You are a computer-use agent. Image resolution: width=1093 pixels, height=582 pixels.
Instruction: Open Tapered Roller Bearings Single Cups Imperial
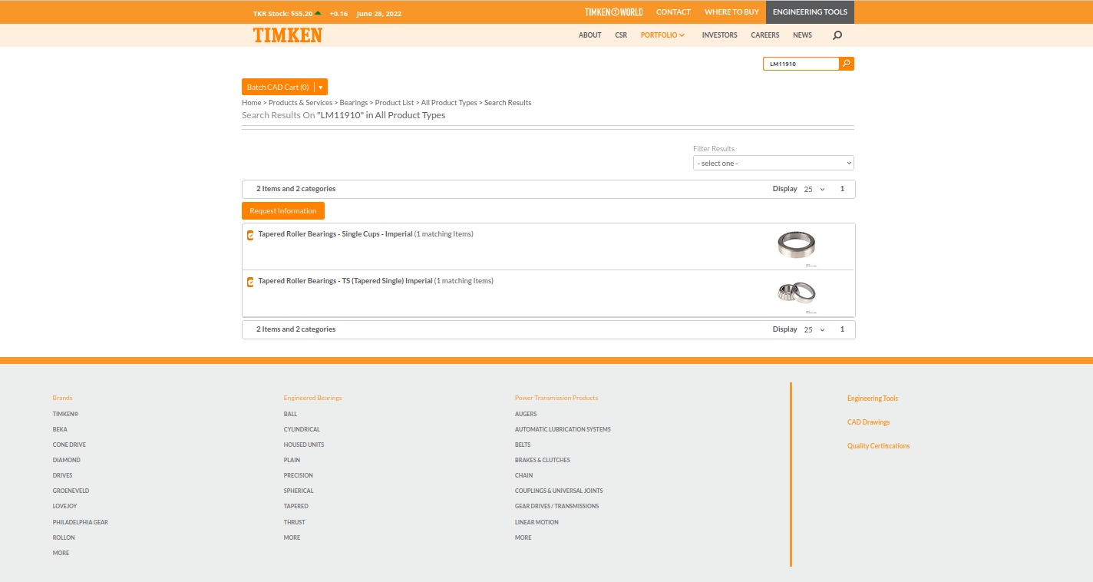click(x=335, y=234)
